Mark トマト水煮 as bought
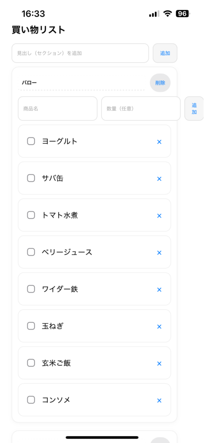204x443 pixels. 31,215
